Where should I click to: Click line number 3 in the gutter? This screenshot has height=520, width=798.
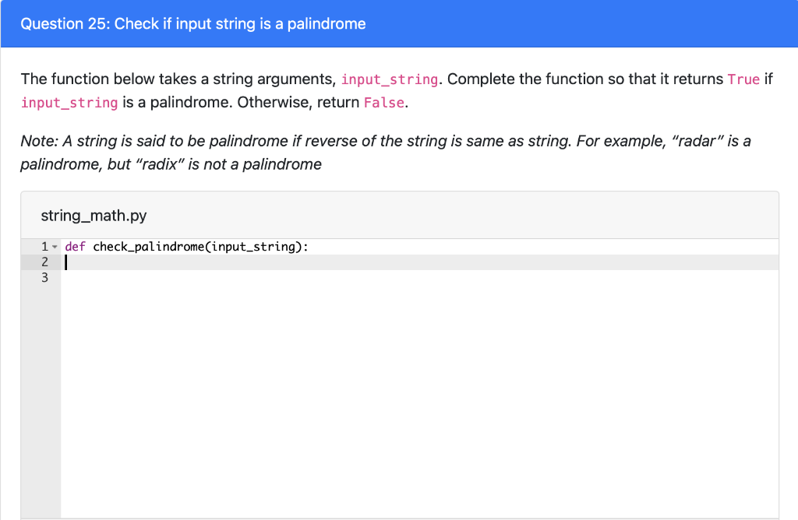44,278
